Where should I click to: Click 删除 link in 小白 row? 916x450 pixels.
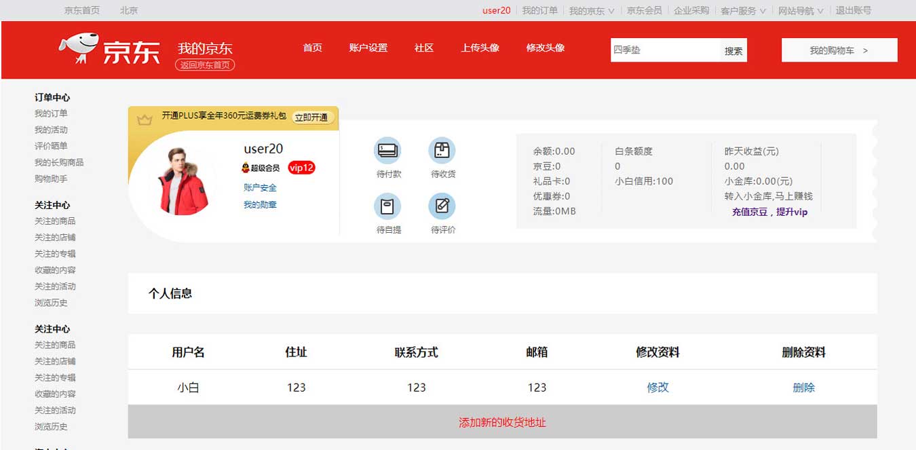(803, 388)
